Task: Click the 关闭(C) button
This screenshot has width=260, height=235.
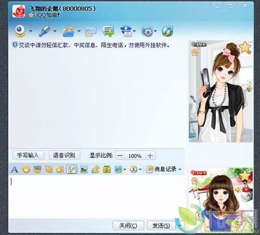Action: coord(128,226)
